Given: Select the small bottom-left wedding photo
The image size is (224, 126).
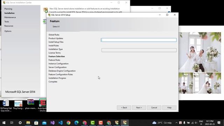Looking at the screenshot, I should 186,83.
